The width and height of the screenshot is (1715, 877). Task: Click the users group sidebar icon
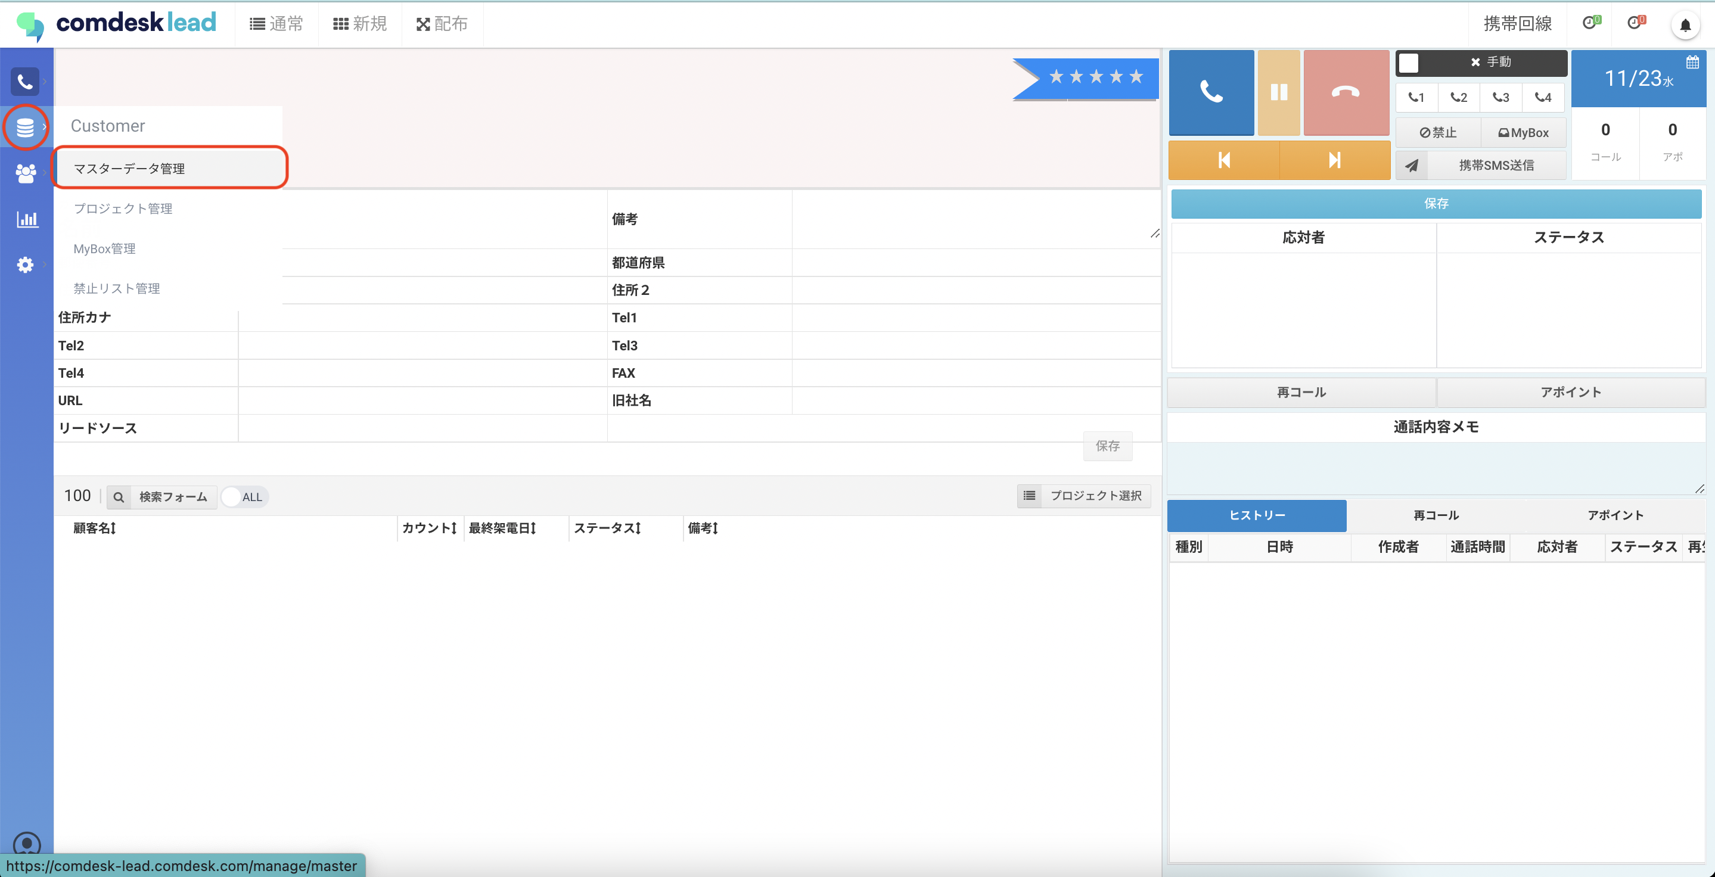pos(25,173)
